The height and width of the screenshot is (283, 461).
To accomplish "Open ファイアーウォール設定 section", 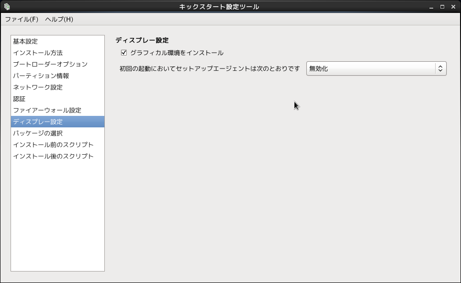I will [47, 110].
